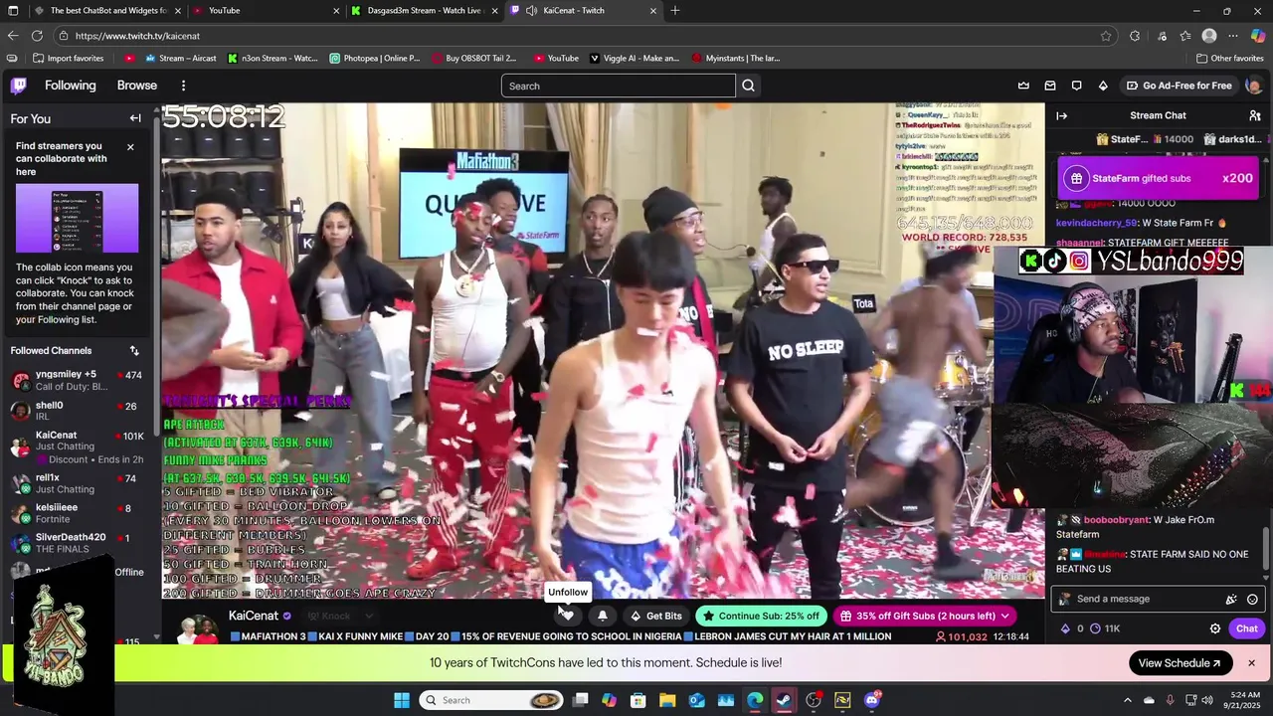1273x716 pixels.
Task: Open channel points balance 11K
Action: (x=1105, y=628)
